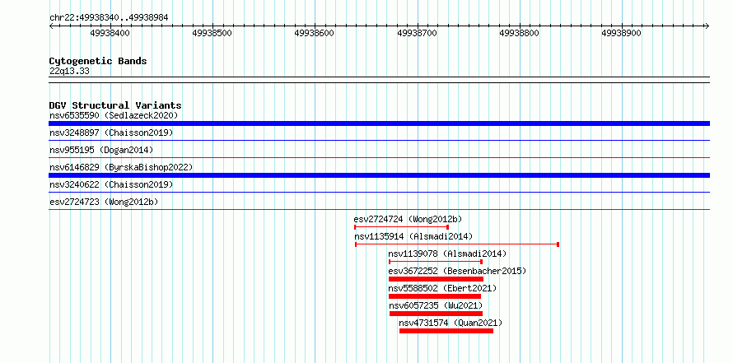
Task: Open the esv3672252 (Besenbacher2015) label
Action: coord(457,271)
